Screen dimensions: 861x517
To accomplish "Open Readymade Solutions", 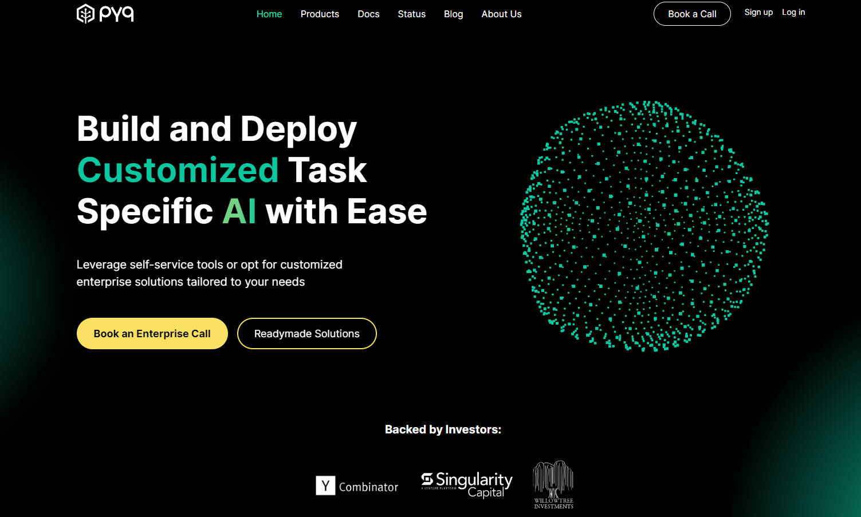I will 307,333.
